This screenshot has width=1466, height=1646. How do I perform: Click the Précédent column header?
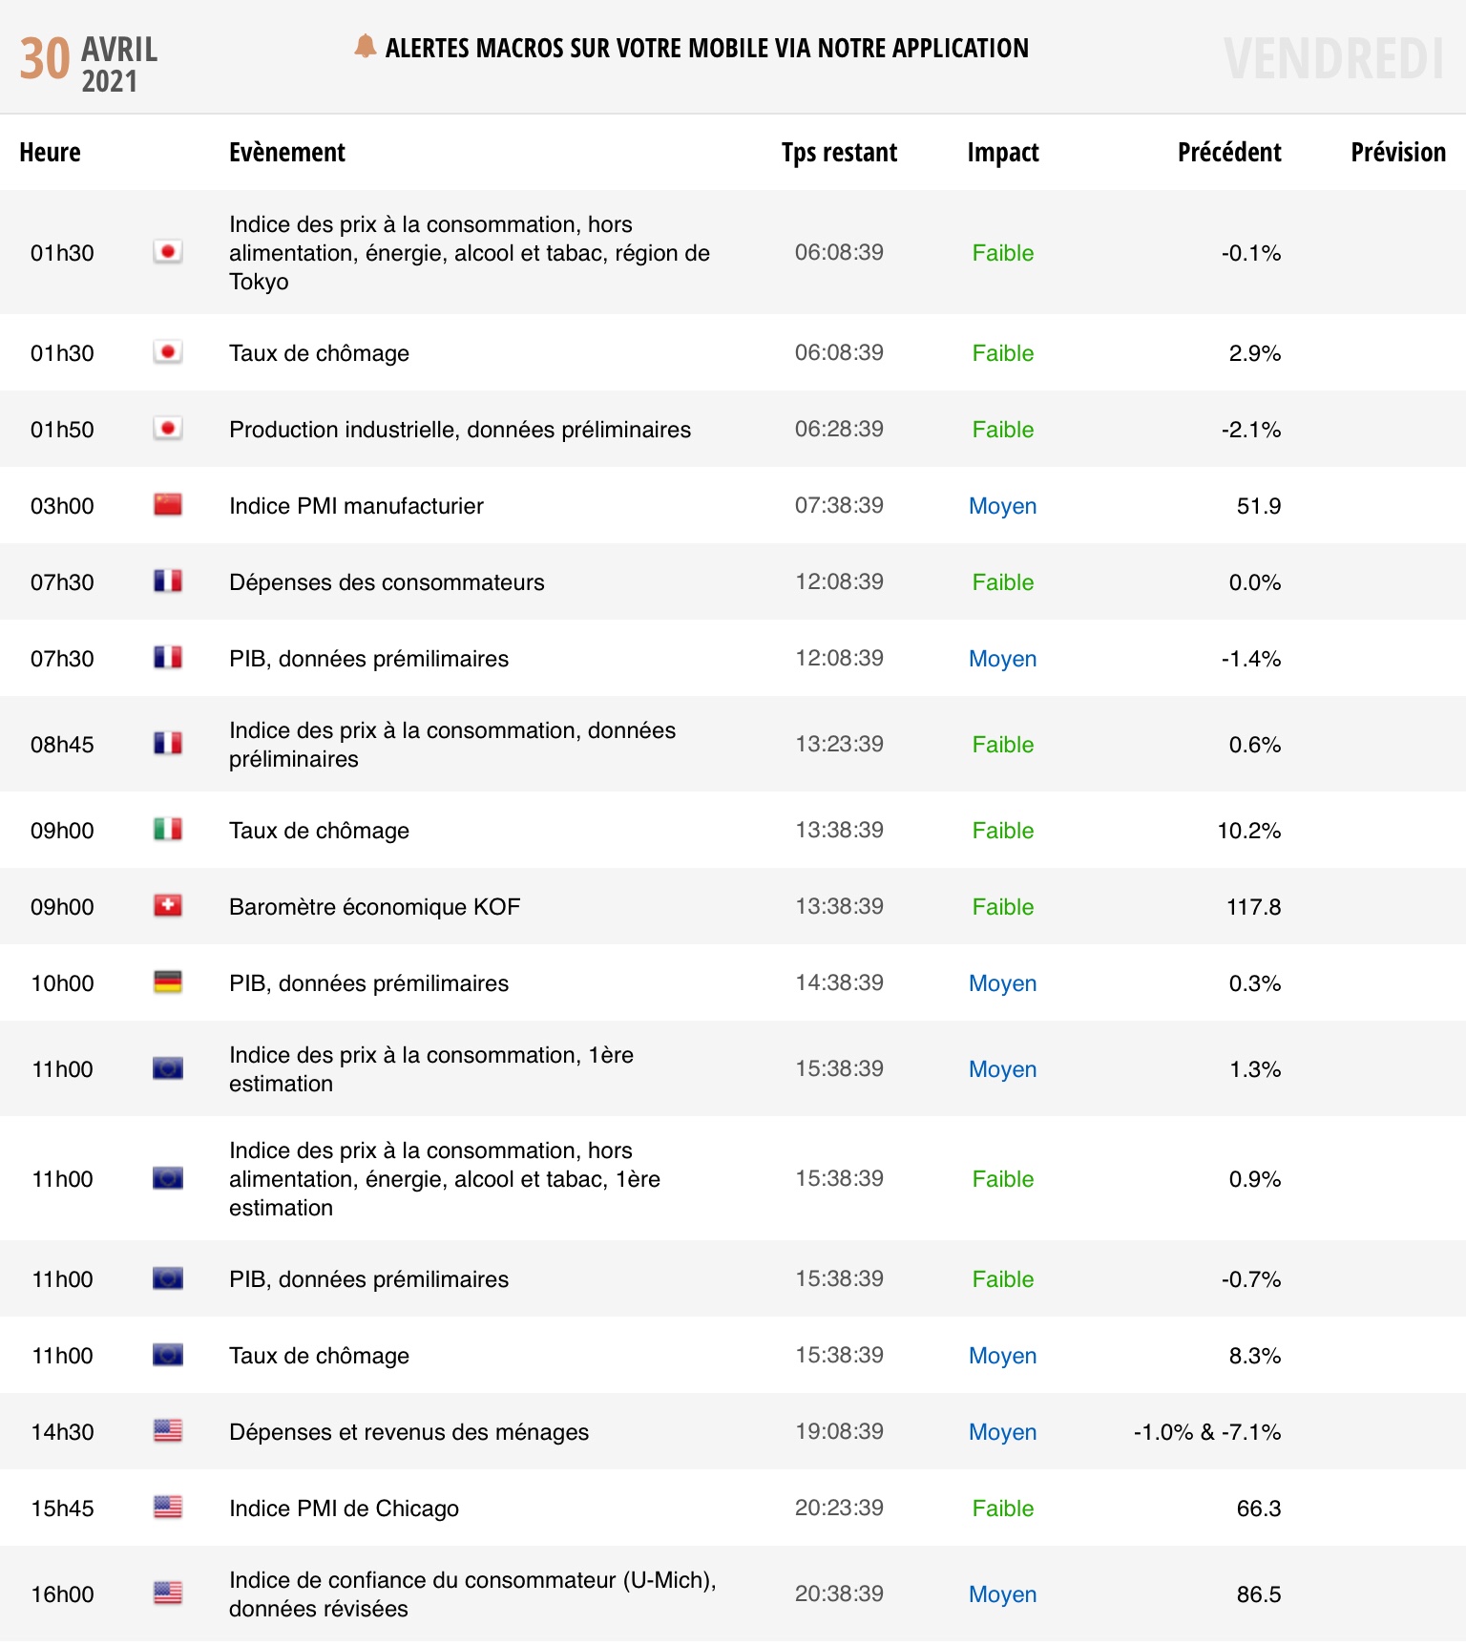pyautogui.click(x=1228, y=153)
